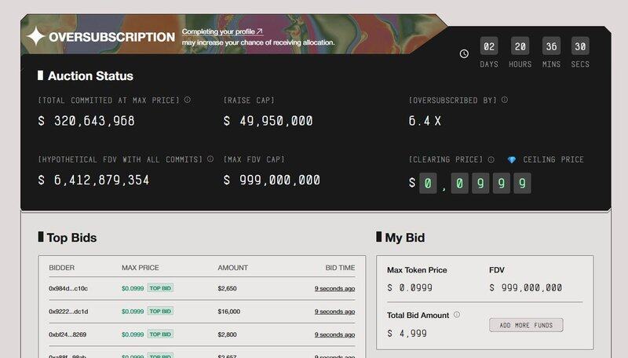Open the Completing your profile link

[x=223, y=31]
